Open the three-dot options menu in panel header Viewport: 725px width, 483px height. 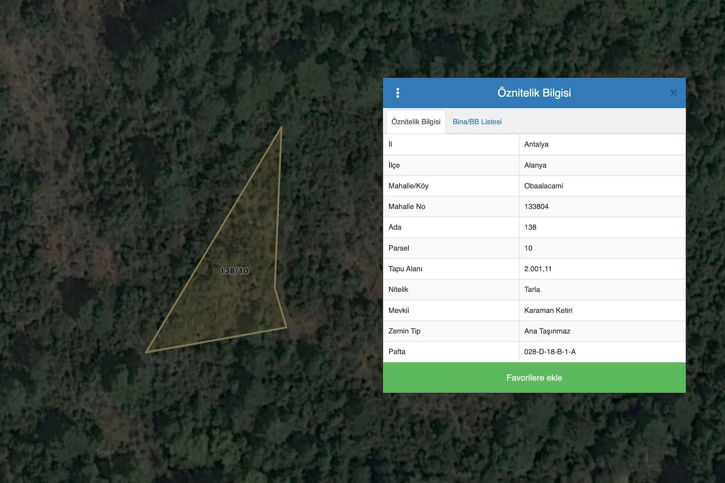point(397,93)
